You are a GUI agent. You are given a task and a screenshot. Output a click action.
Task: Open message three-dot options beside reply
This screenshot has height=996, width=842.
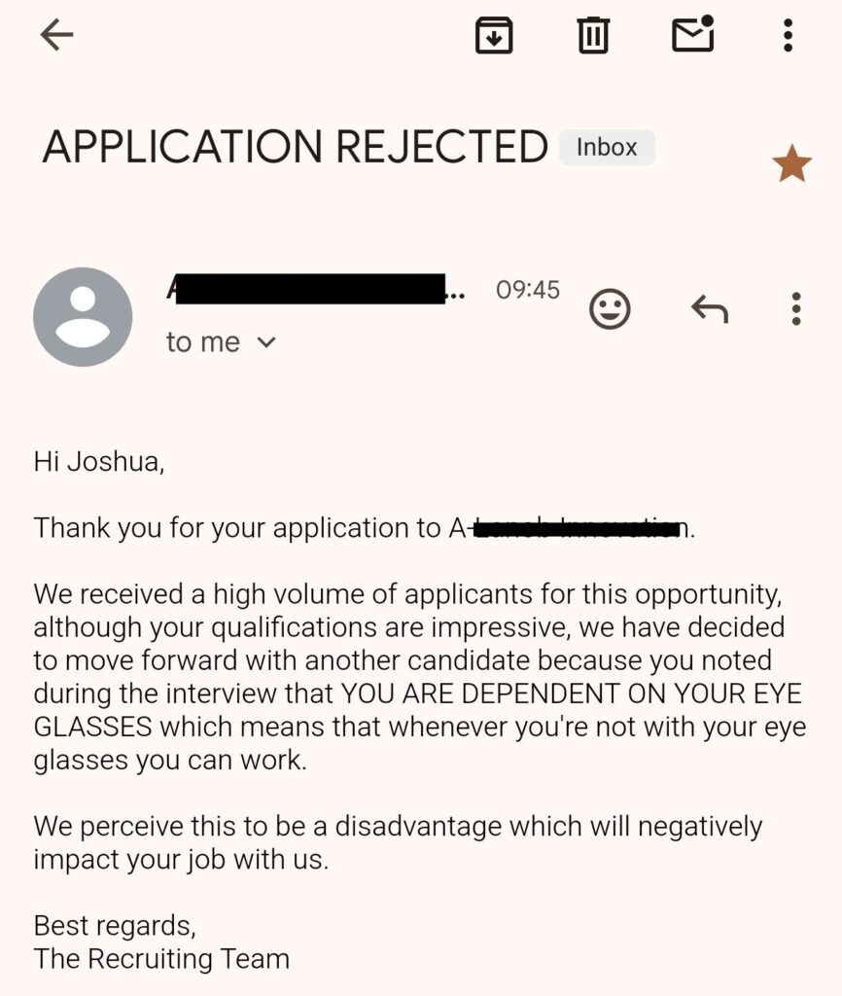coord(795,308)
